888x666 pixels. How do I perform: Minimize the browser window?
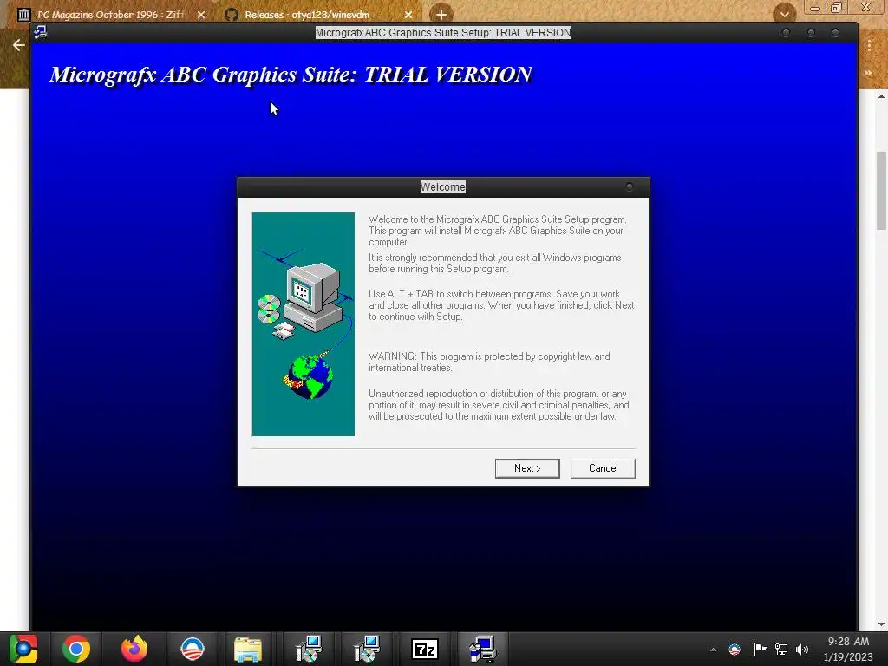(815, 8)
